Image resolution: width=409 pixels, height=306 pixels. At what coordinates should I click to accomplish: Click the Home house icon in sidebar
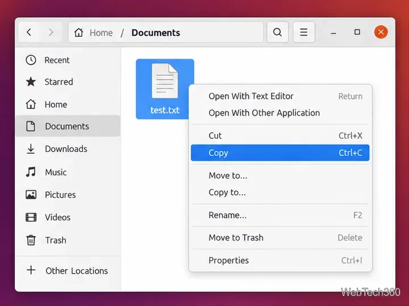31,104
